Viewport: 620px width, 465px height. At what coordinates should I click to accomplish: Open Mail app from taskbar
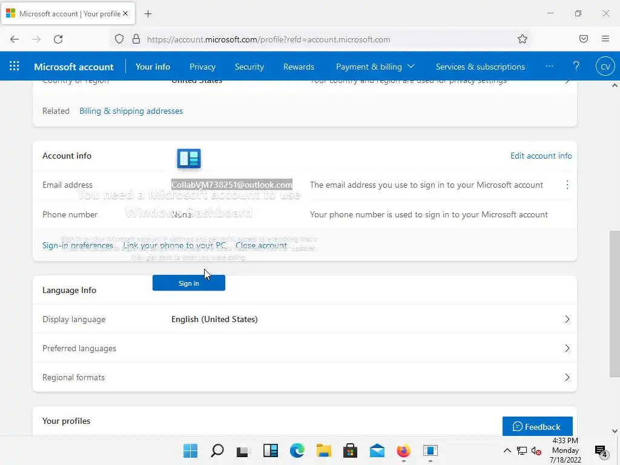coord(377,450)
